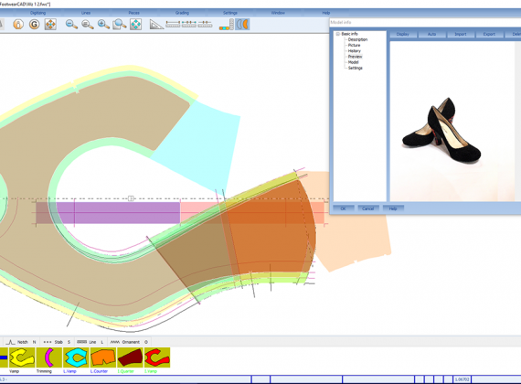The height and width of the screenshot is (384, 521).
Task: Select Preview in the Model info tree
Action: [x=355, y=57]
